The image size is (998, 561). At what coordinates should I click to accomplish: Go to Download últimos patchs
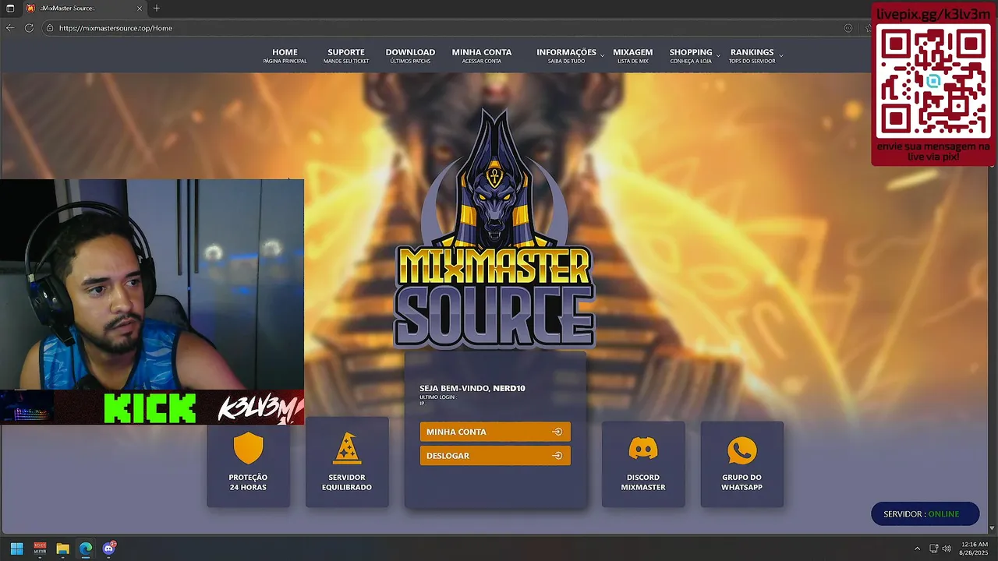coord(410,55)
